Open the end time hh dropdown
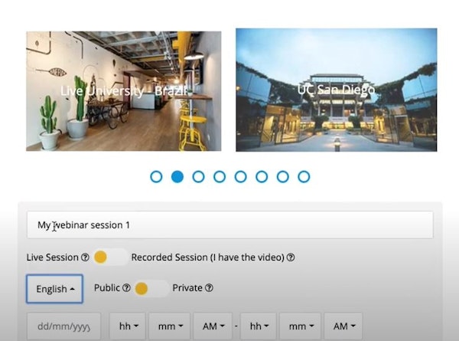Screen dimensions: 459x341 point(259,326)
